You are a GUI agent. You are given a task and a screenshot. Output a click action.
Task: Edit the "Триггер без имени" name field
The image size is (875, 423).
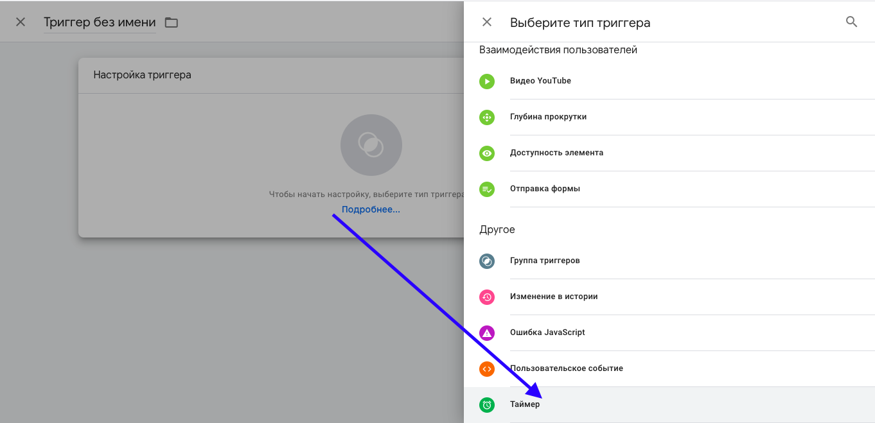[x=100, y=22]
